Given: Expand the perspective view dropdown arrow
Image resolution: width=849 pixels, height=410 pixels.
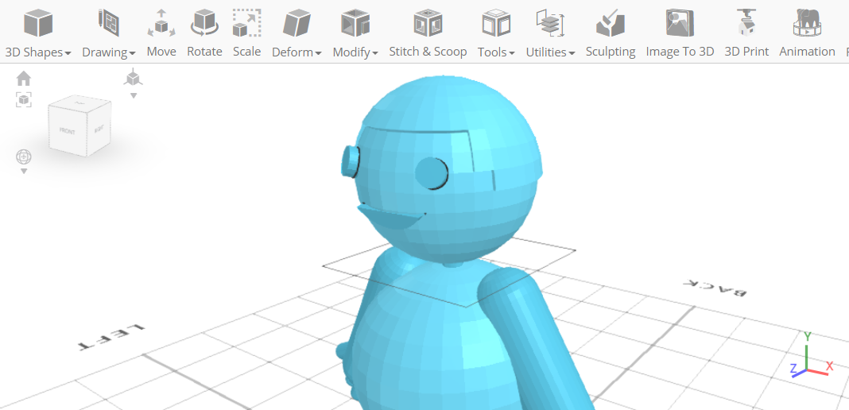Looking at the screenshot, I should click(134, 95).
